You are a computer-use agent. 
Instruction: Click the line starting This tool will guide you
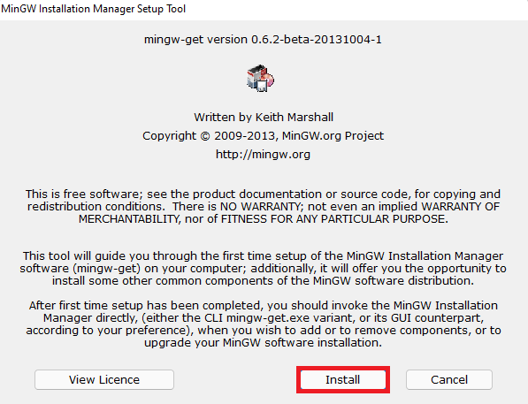point(263,255)
